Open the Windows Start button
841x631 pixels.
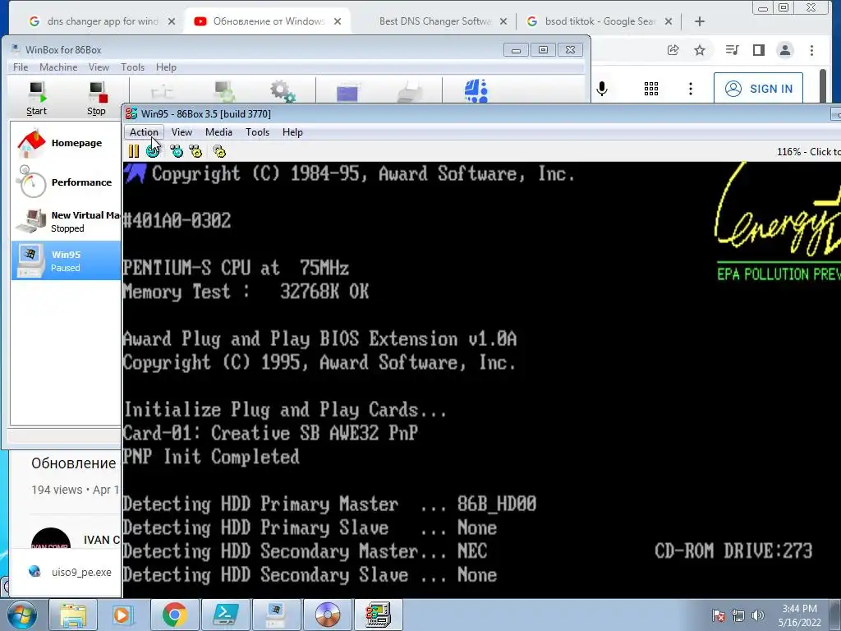click(x=21, y=615)
